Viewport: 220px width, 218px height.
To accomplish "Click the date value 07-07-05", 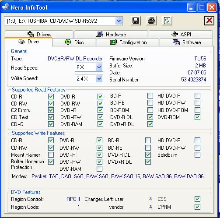I will coord(197,73).
